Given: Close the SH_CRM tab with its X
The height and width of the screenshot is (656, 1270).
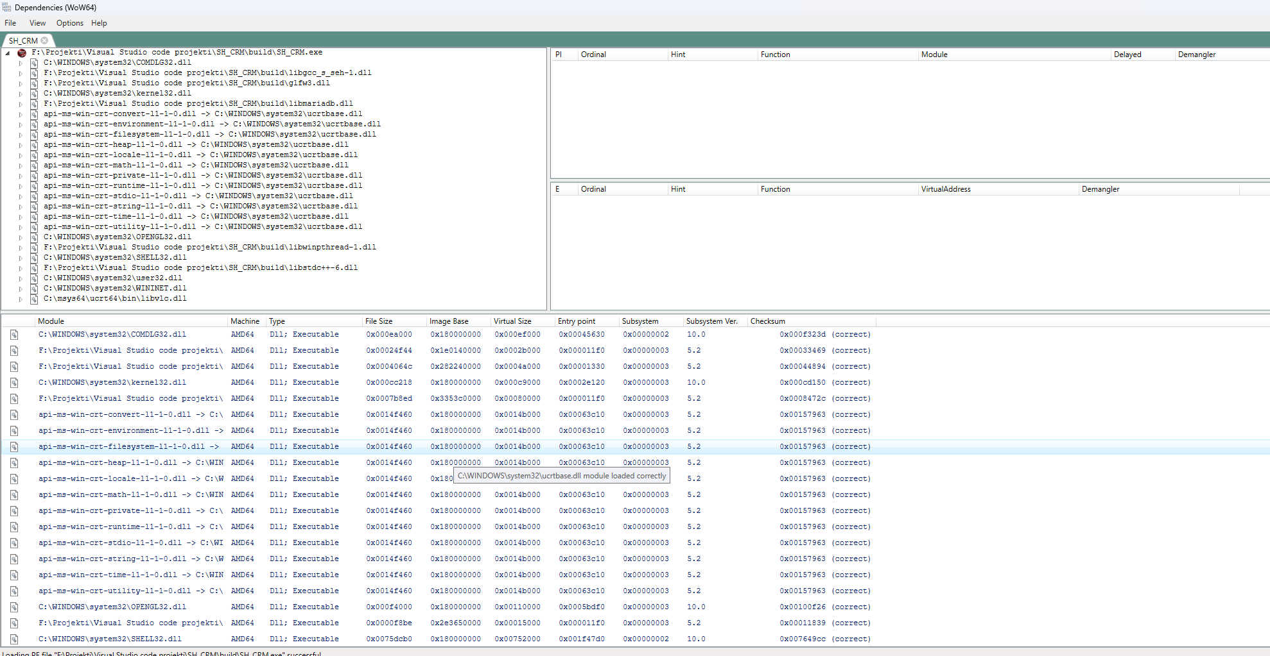Looking at the screenshot, I should pyautogui.click(x=44, y=40).
